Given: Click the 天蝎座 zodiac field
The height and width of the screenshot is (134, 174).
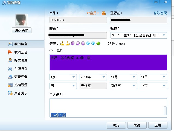Looking at the screenshot, I should pyautogui.click(x=93, y=86).
